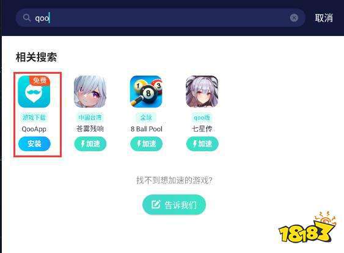Focus the search field containing qoo
344x253 pixels.
(x=160, y=18)
